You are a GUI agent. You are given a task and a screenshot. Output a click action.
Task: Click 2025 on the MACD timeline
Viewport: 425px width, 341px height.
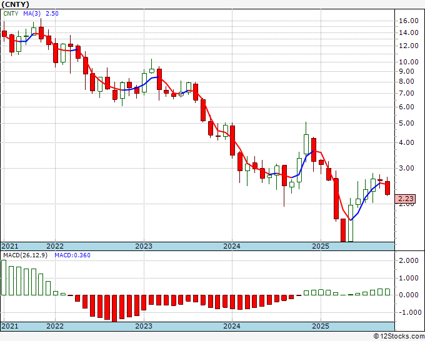coord(321,326)
